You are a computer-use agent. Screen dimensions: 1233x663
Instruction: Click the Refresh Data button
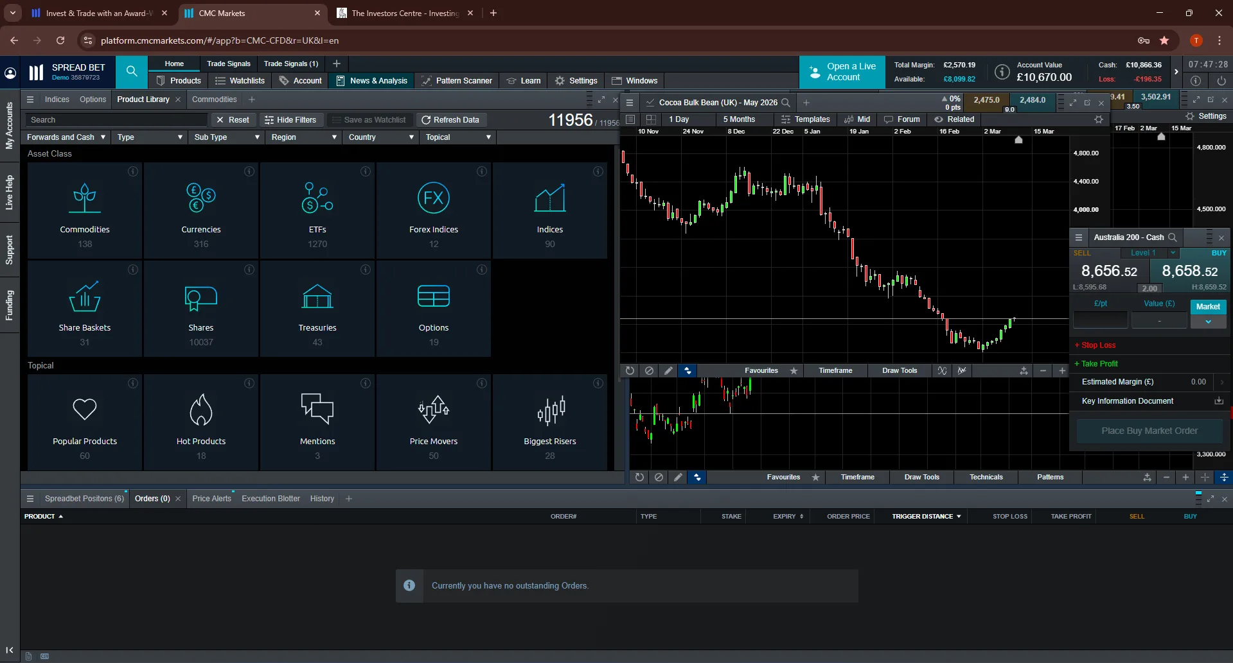point(450,120)
